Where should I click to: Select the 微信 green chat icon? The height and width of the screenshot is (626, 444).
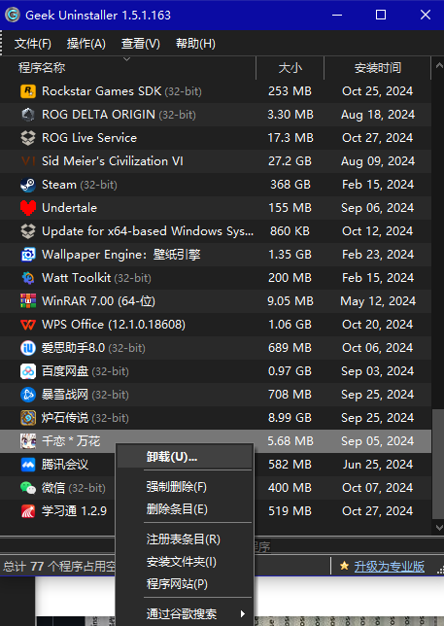point(28,488)
